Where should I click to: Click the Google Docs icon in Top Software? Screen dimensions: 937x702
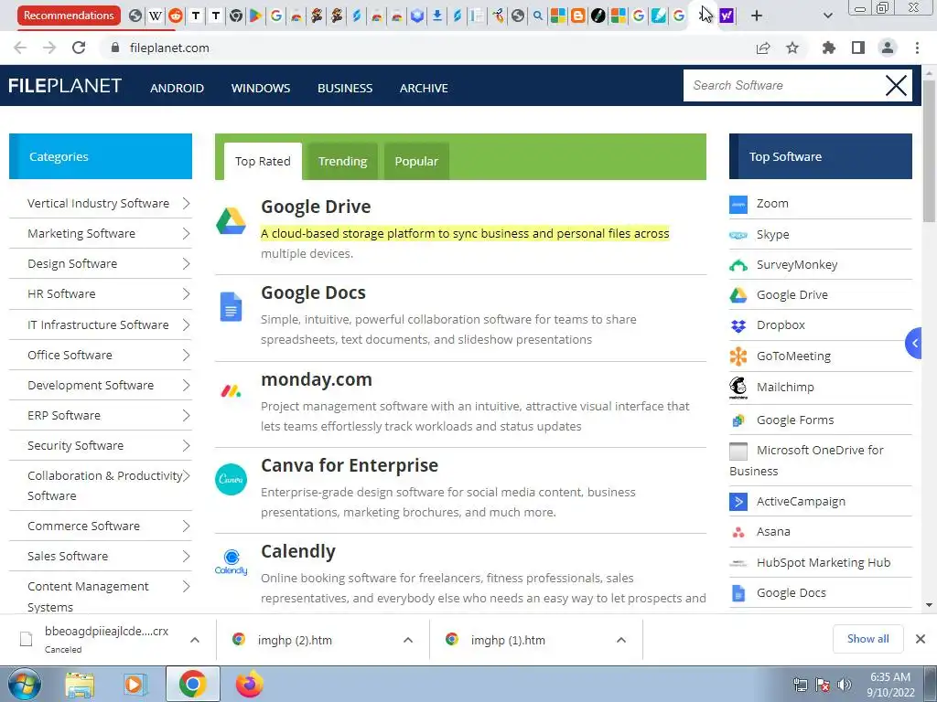tap(738, 593)
